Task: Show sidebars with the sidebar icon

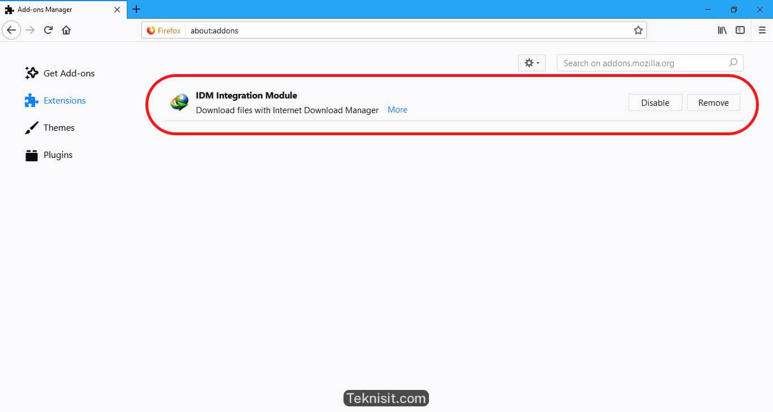Action: [740, 30]
